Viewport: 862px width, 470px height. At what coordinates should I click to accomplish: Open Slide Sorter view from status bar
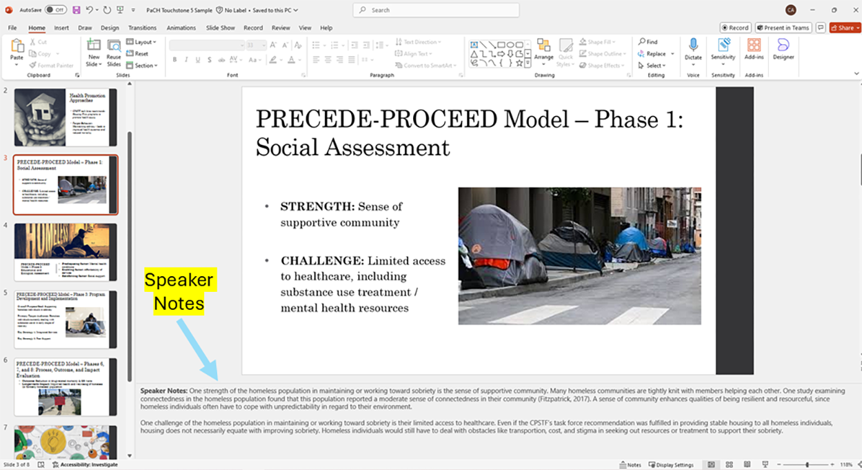(729, 464)
